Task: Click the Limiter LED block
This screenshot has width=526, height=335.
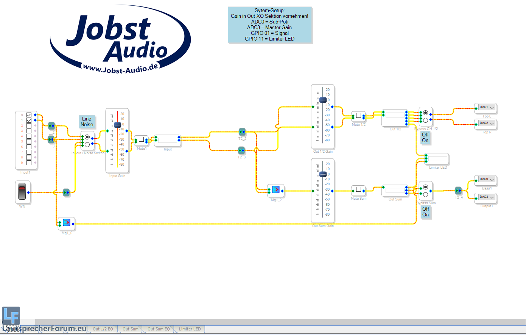Action: pos(438,159)
